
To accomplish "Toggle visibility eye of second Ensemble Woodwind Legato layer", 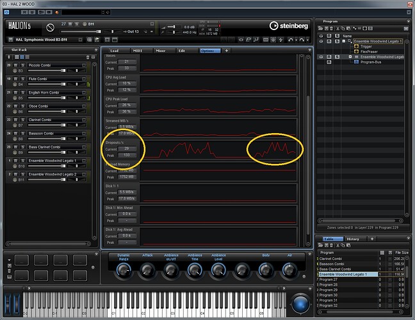I will click(321, 57).
